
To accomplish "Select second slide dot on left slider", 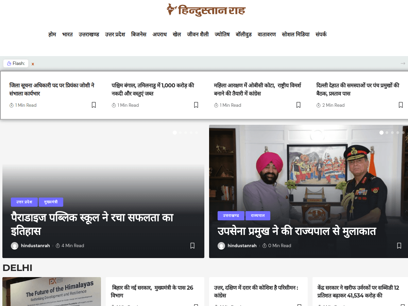I will click(180, 133).
